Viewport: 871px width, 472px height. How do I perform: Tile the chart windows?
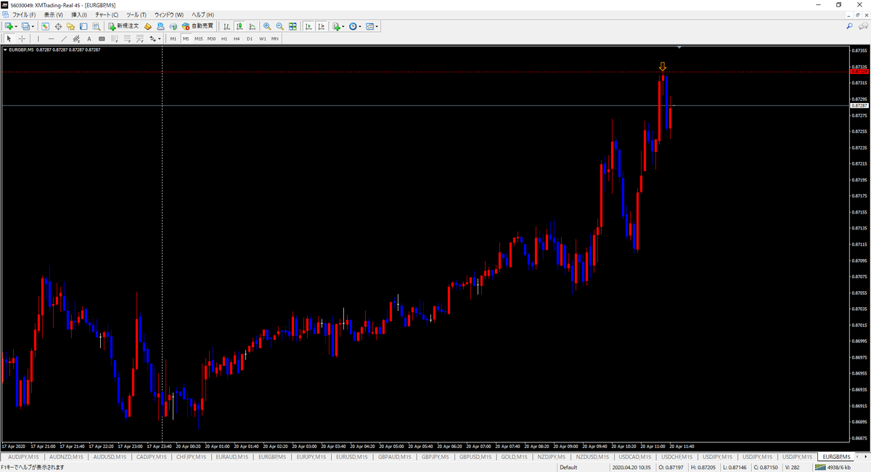pos(293,26)
